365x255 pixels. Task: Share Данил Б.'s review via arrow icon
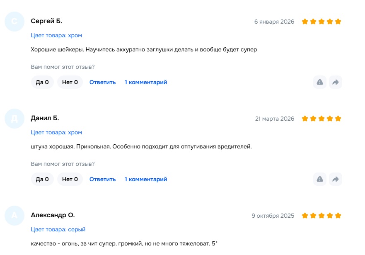click(336, 179)
